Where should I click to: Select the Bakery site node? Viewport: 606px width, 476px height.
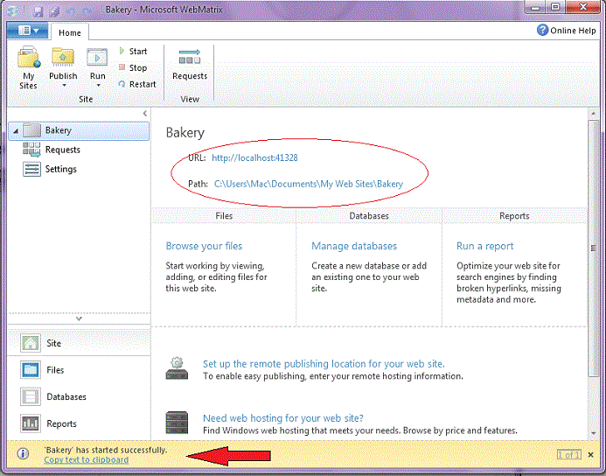79,130
